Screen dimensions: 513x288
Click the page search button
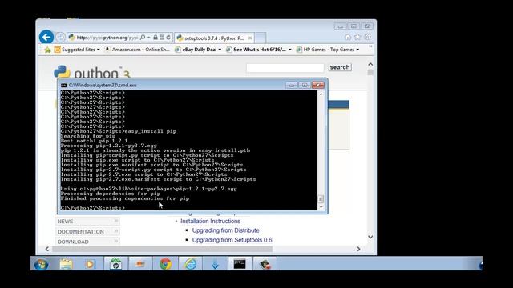tap(340, 67)
